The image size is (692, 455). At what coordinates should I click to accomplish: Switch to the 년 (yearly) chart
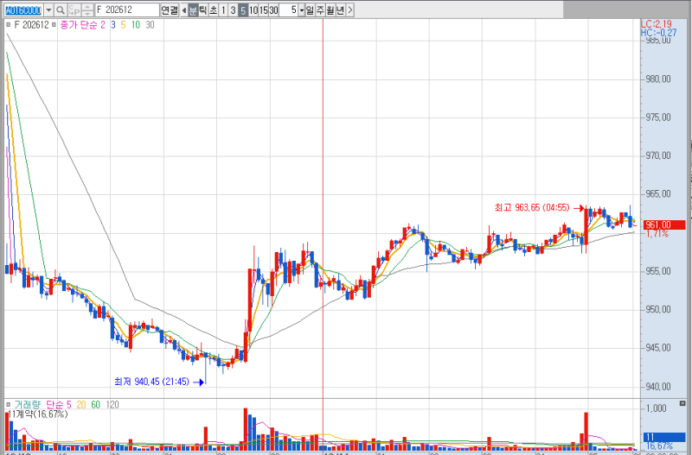click(340, 9)
